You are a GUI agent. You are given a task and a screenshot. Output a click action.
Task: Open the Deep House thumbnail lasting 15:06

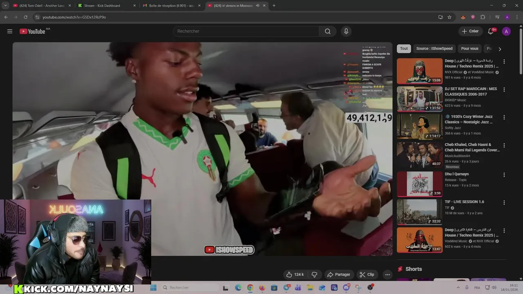click(420, 71)
